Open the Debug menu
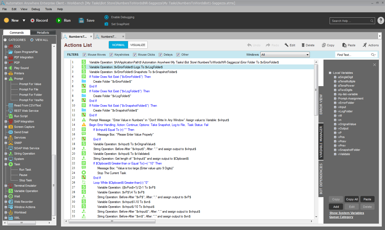Viewport: 385px width, 230px height. [x=36, y=9]
